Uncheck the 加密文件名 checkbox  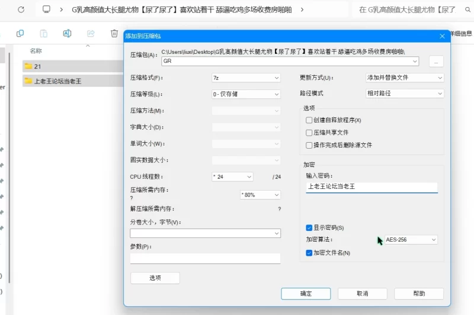click(x=309, y=253)
